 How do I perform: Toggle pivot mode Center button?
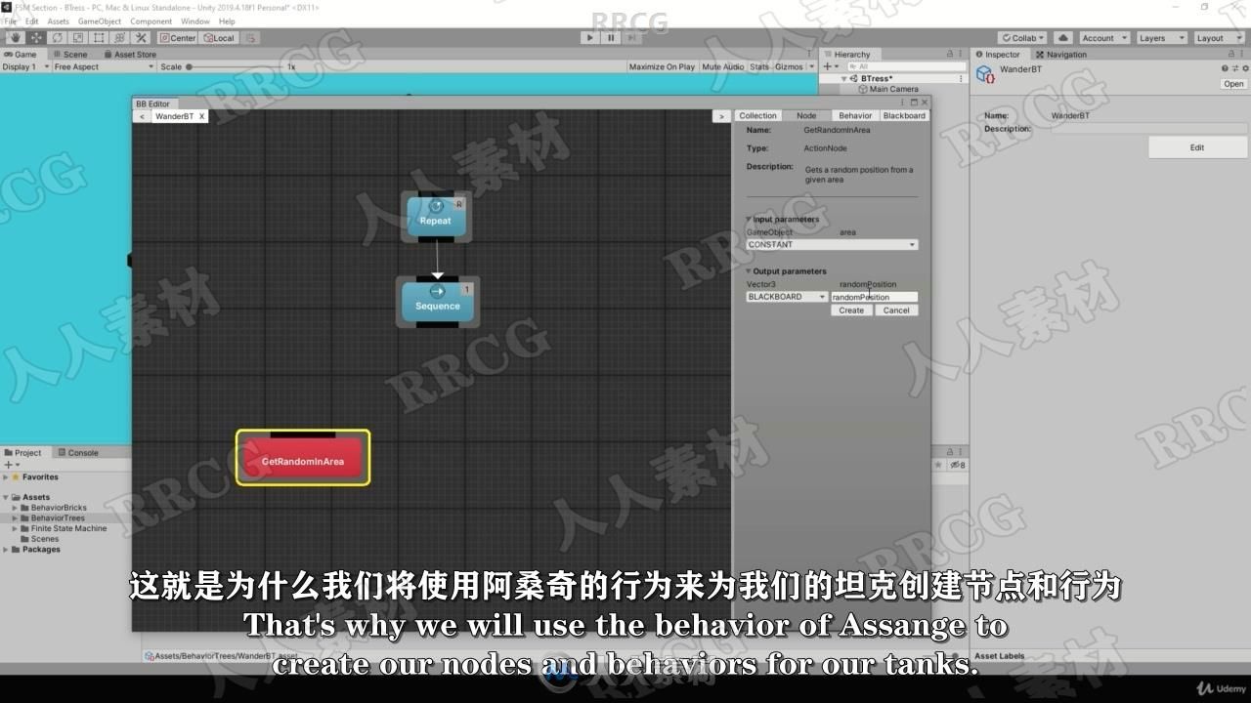(x=178, y=38)
